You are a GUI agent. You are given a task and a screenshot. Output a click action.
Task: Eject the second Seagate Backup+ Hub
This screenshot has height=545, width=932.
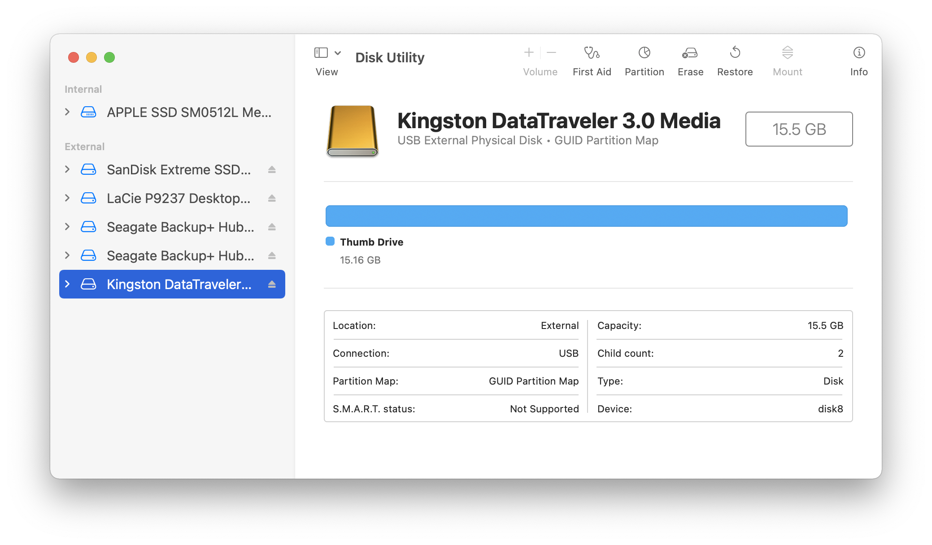pyautogui.click(x=272, y=255)
